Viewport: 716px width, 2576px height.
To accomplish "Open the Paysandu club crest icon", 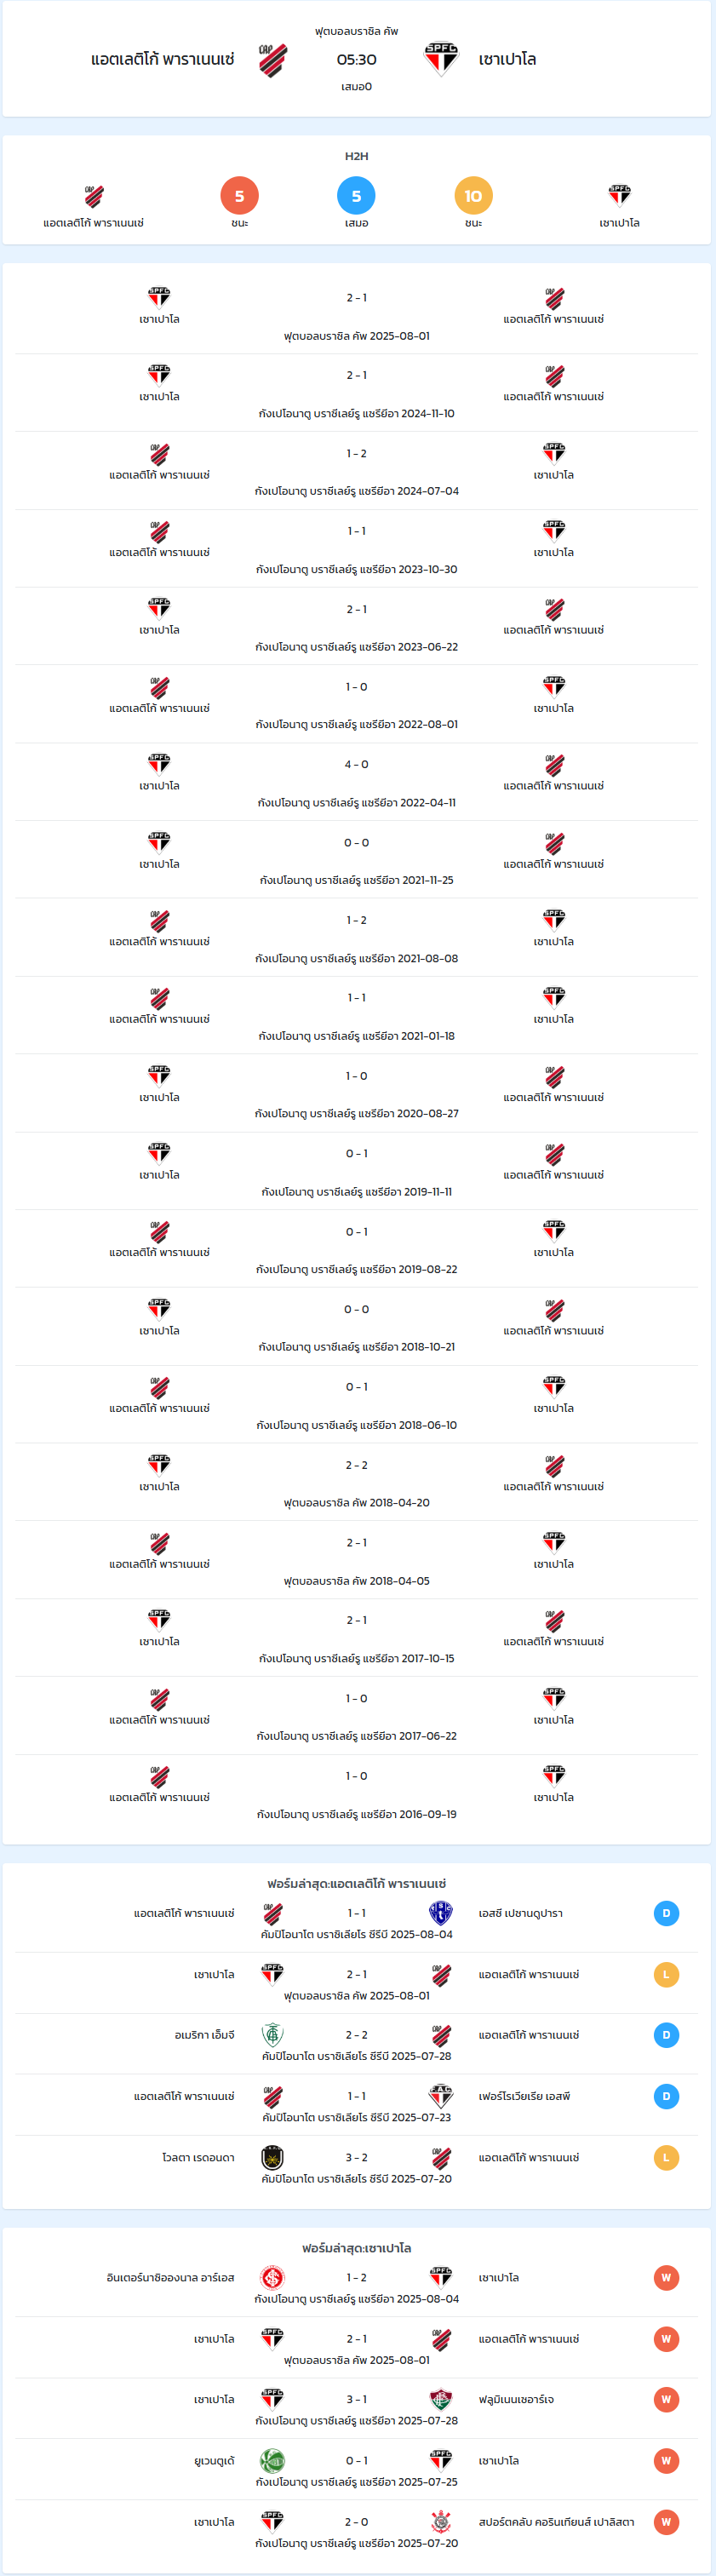I will coord(441,1913).
